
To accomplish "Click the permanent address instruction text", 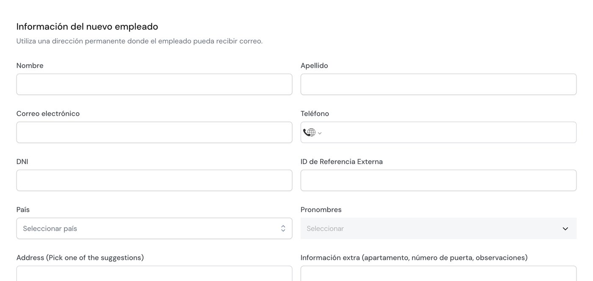I will coord(139,41).
